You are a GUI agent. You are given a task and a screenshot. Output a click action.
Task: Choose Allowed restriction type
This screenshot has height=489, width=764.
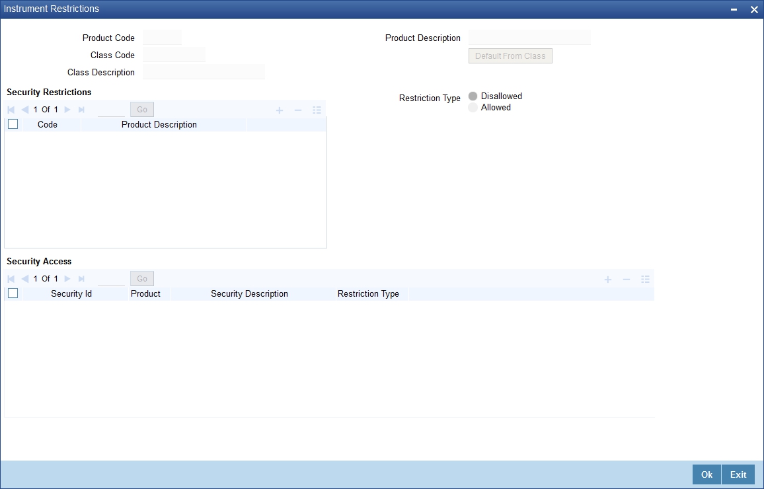473,107
